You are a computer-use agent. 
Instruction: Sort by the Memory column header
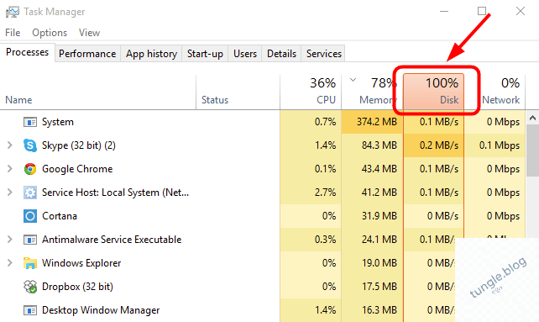pyautogui.click(x=372, y=92)
